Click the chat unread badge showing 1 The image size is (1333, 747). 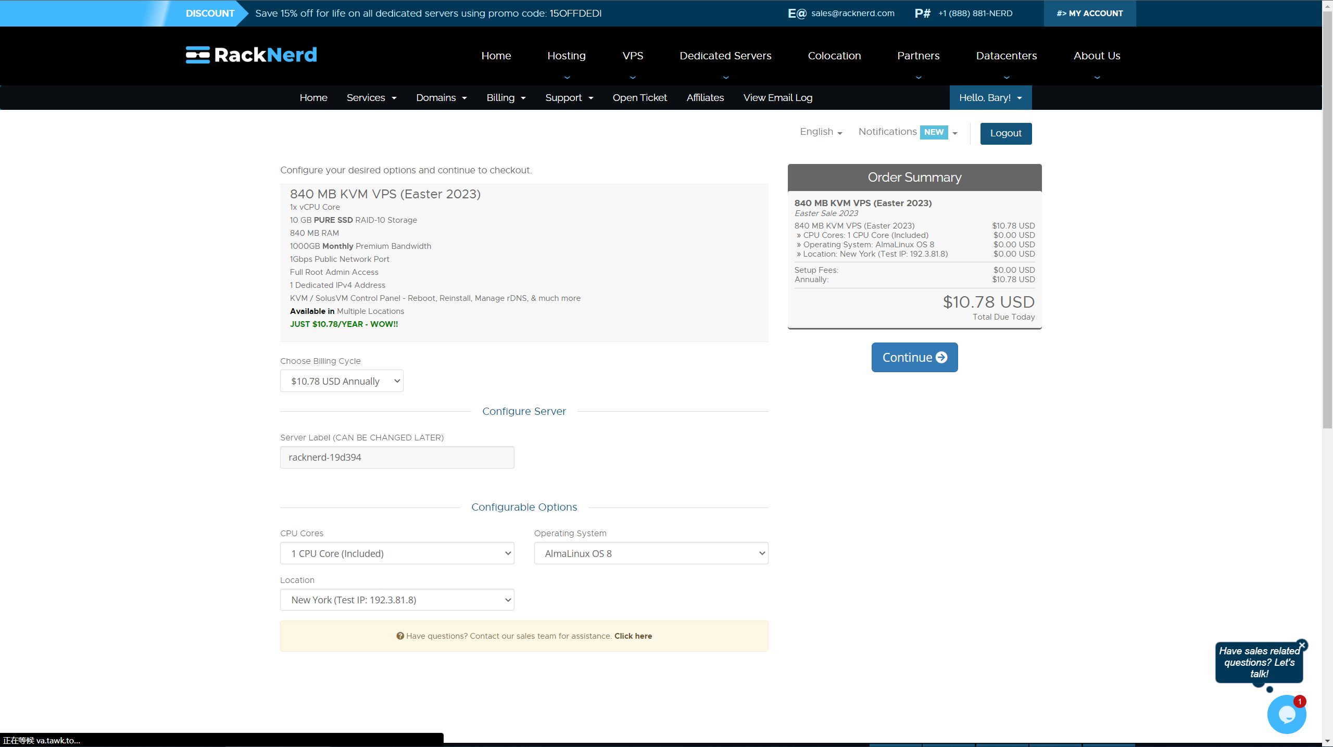1300,701
